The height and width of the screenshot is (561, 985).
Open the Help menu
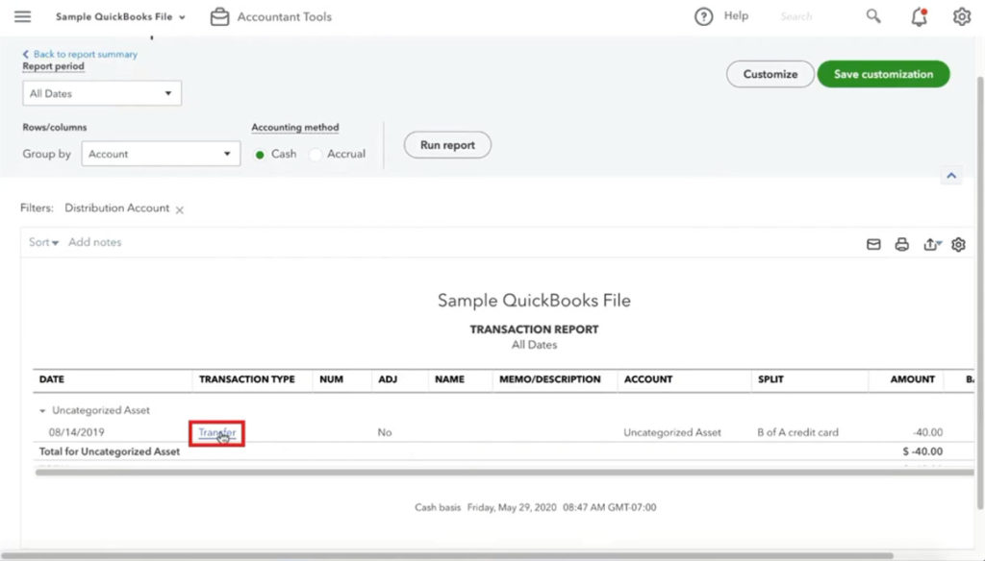(x=722, y=15)
